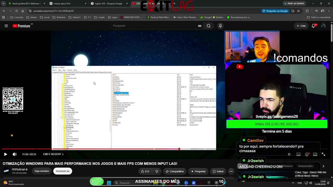Open the jogos bookmarks folder

point(112,17)
